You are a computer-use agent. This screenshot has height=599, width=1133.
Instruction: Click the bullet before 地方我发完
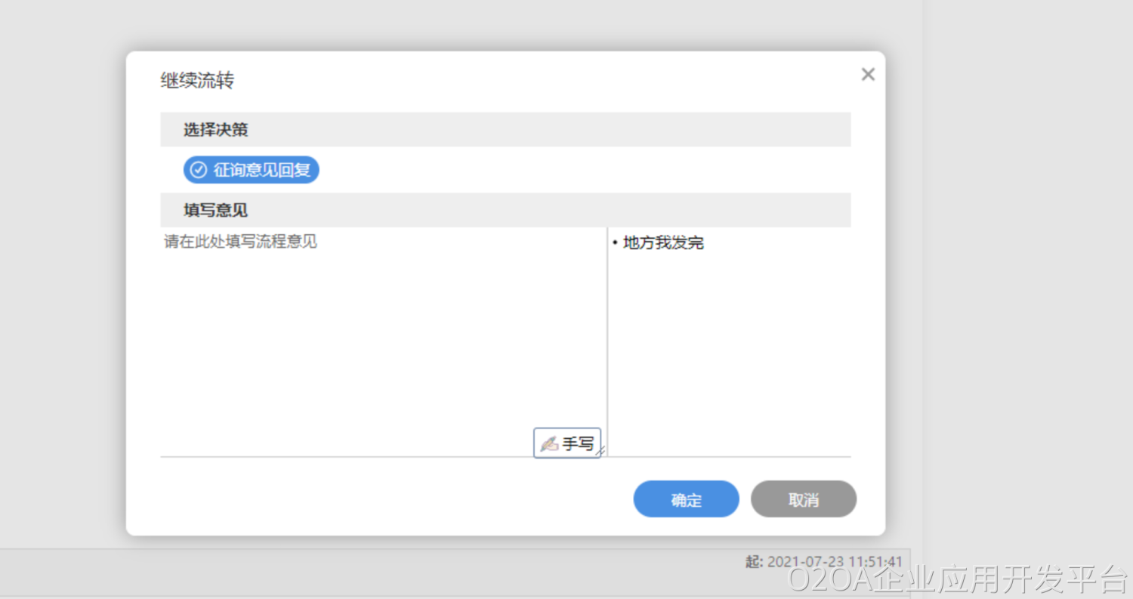pos(615,243)
